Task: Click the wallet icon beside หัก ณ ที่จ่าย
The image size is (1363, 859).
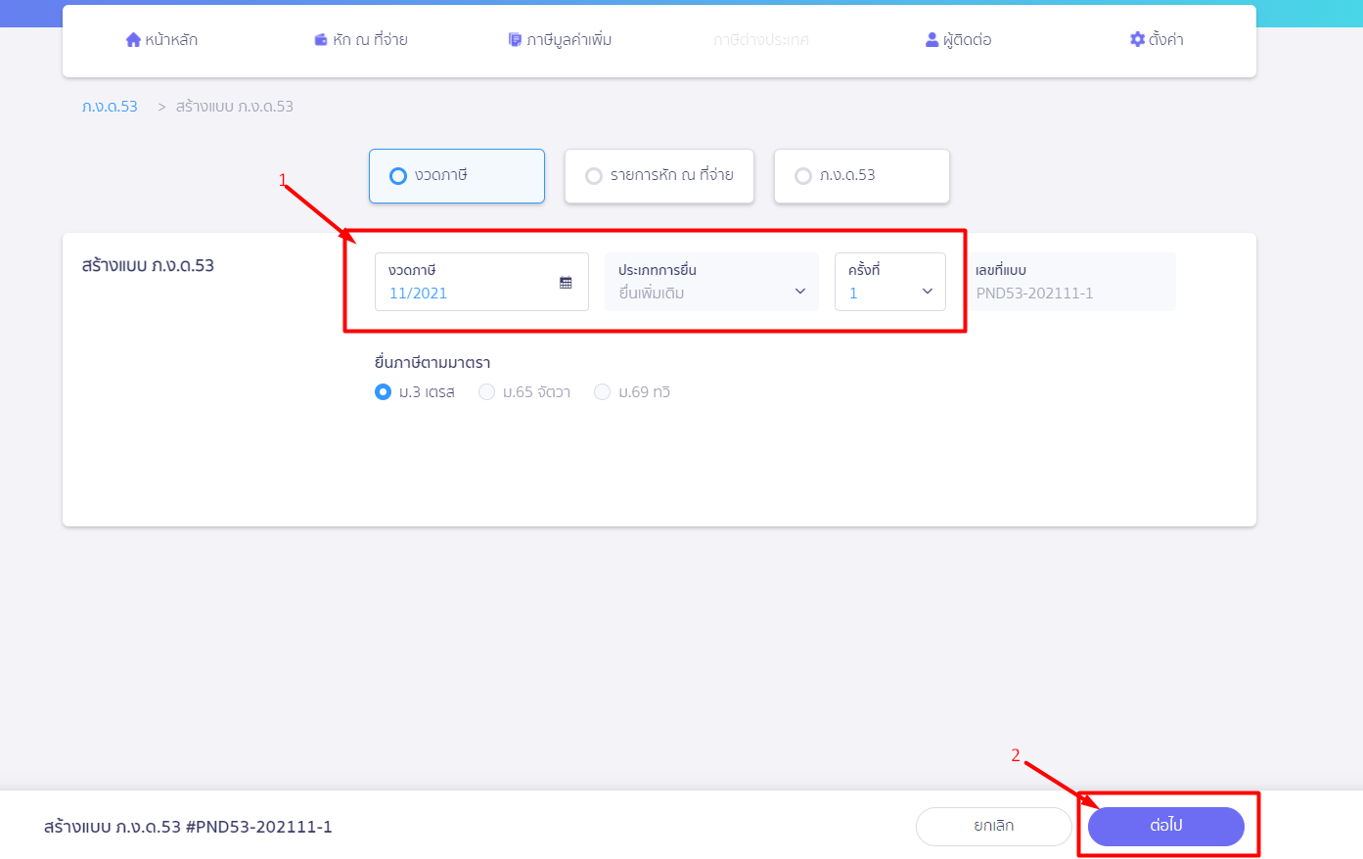Action: pyautogui.click(x=320, y=40)
